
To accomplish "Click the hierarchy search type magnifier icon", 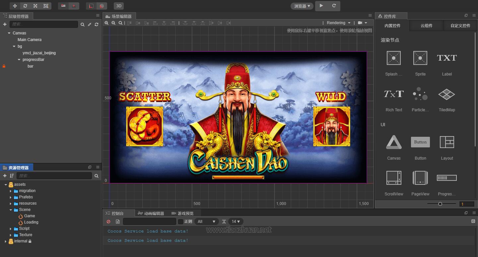I will tap(83, 25).
